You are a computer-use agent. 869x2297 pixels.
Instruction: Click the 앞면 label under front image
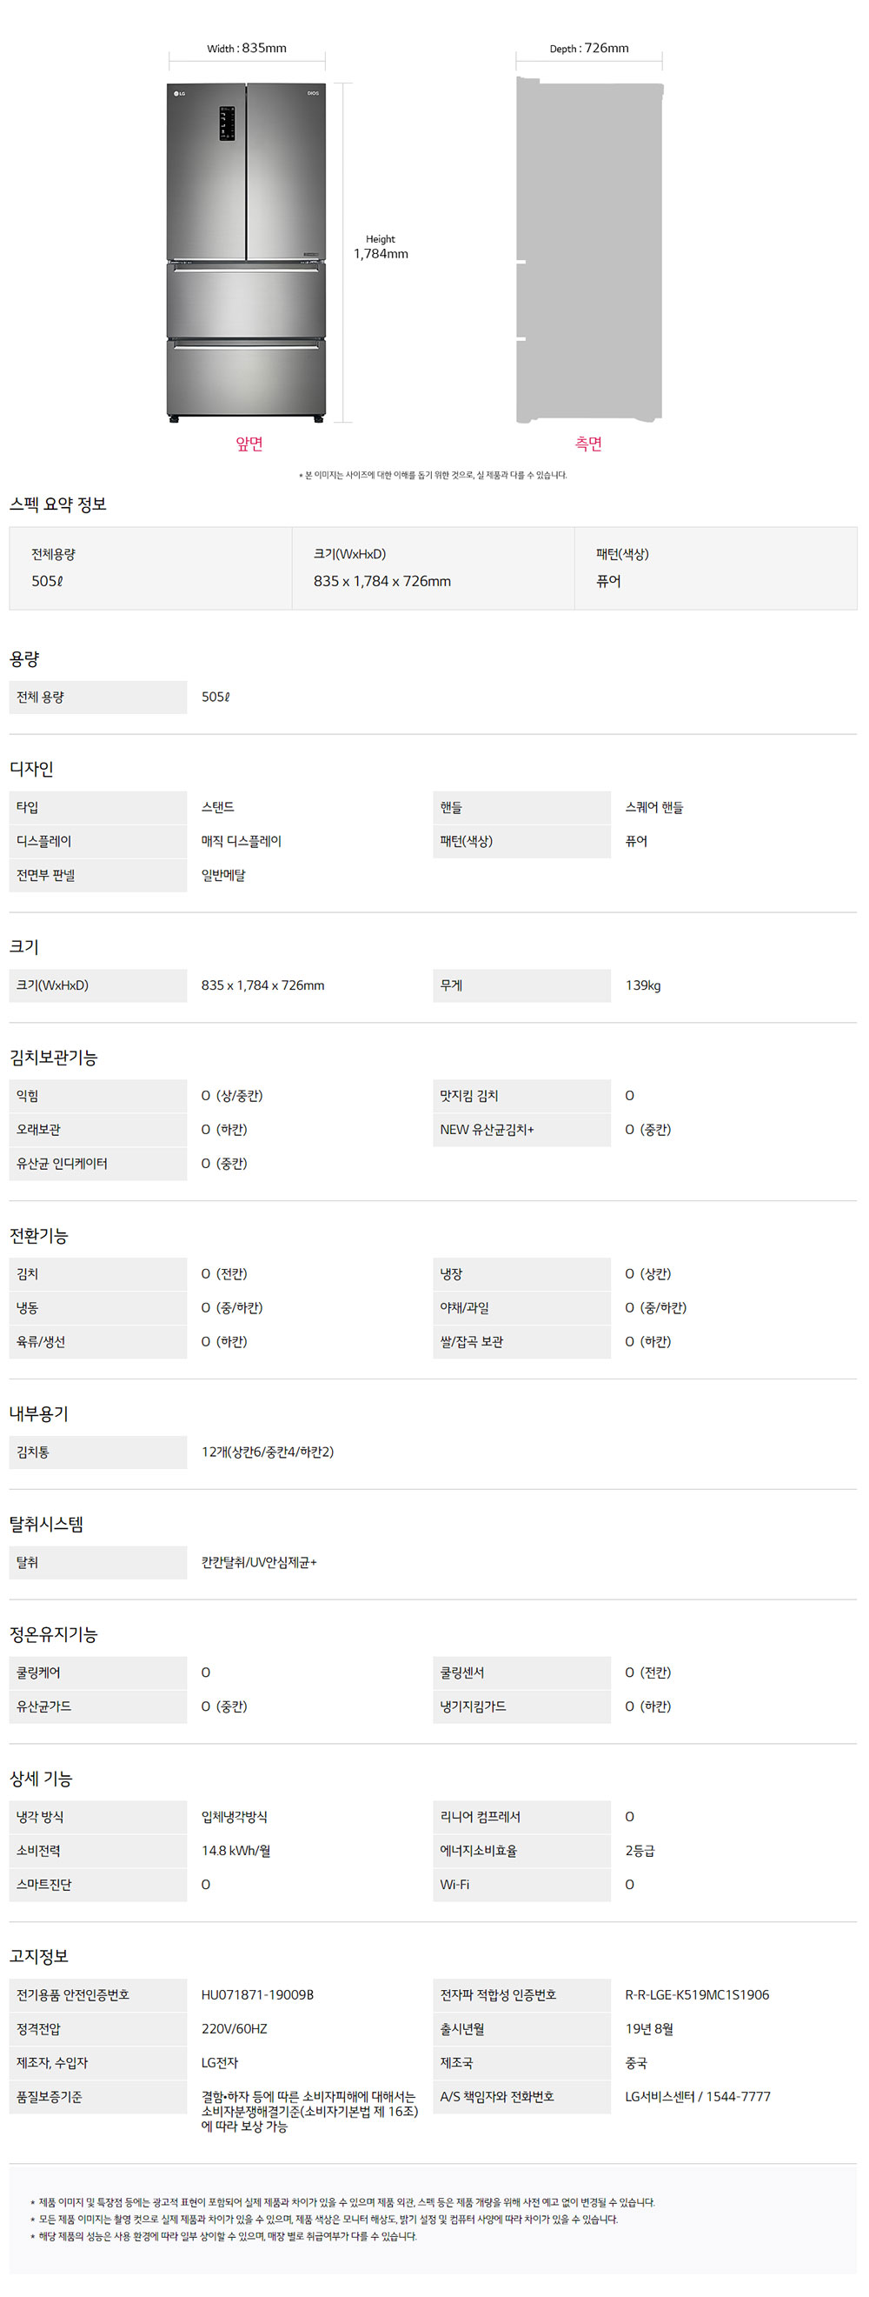tap(249, 444)
